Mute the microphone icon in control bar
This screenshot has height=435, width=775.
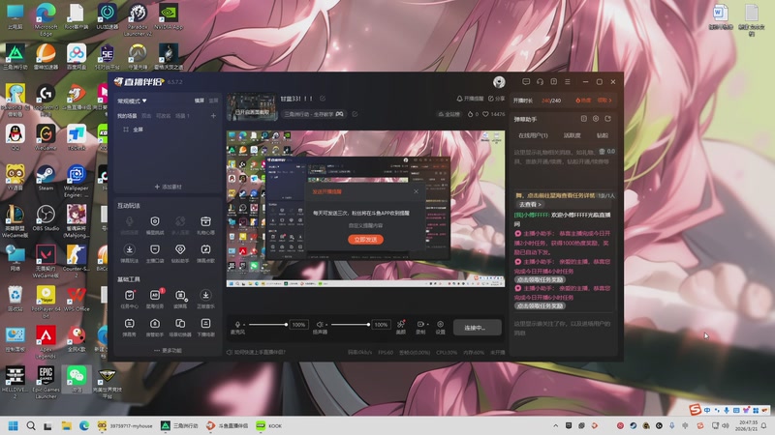(x=237, y=325)
